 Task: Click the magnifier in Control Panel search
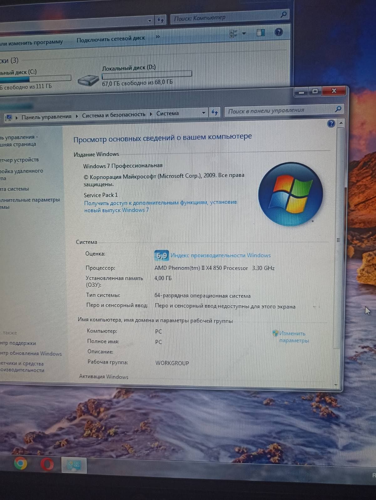click(x=338, y=109)
